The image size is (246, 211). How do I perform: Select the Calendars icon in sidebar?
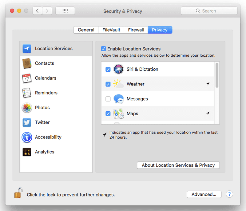(x=27, y=78)
